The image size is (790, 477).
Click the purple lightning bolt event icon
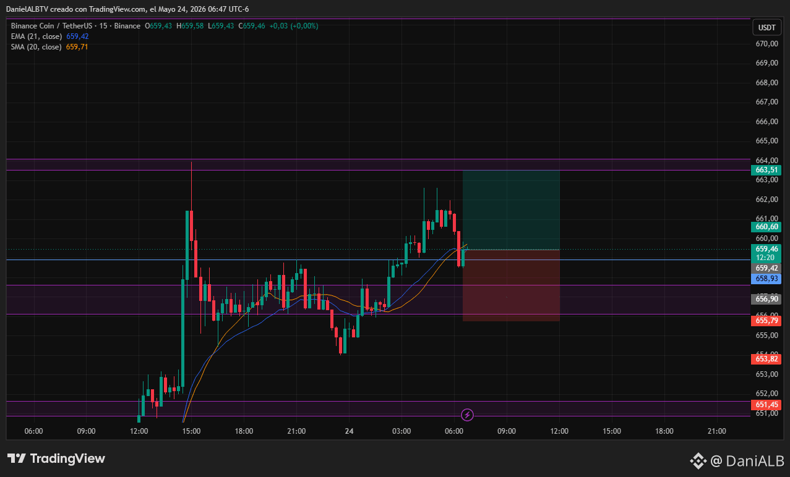point(468,415)
